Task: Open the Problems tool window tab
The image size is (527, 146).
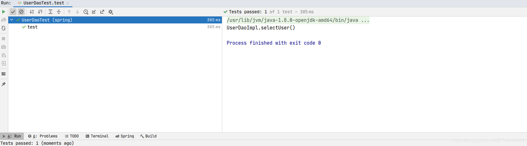Action: click(43, 136)
